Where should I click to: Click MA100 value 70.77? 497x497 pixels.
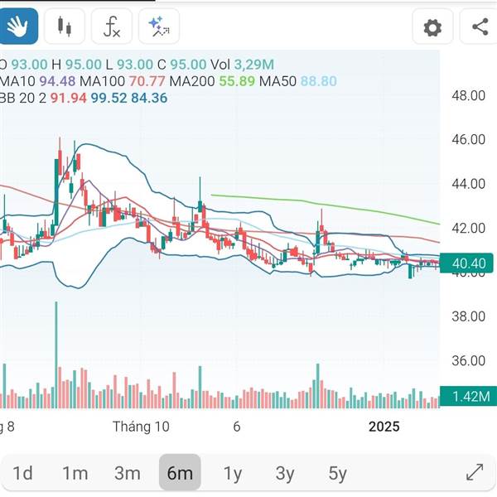coord(147,81)
